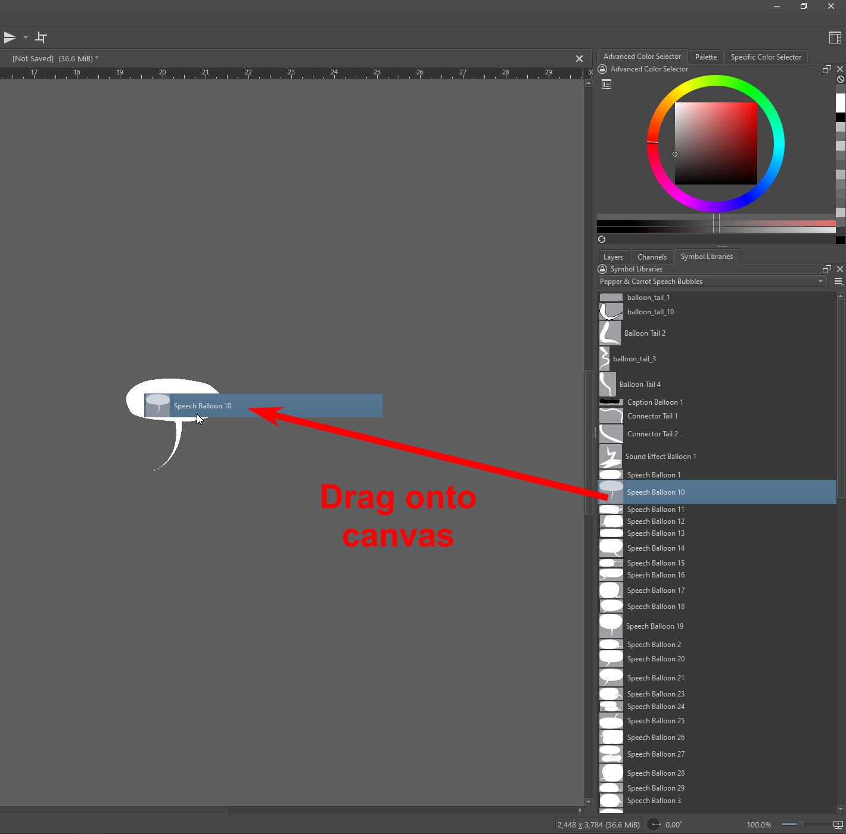Open the Specific Color Selector tab
846x834 pixels.
point(766,57)
